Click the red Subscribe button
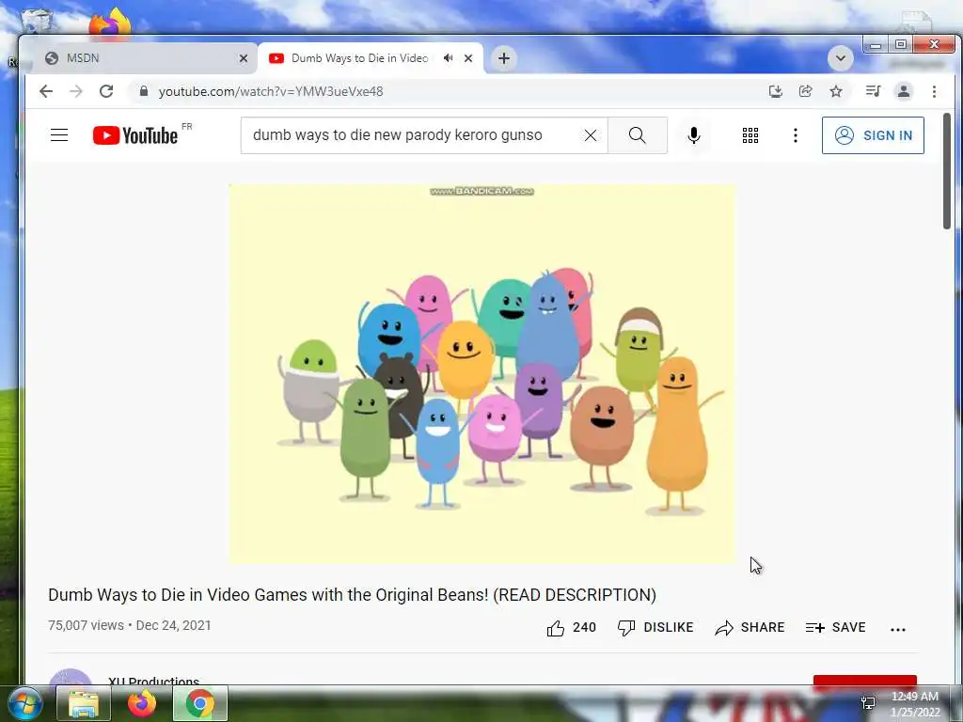963x722 pixels. coord(865,683)
